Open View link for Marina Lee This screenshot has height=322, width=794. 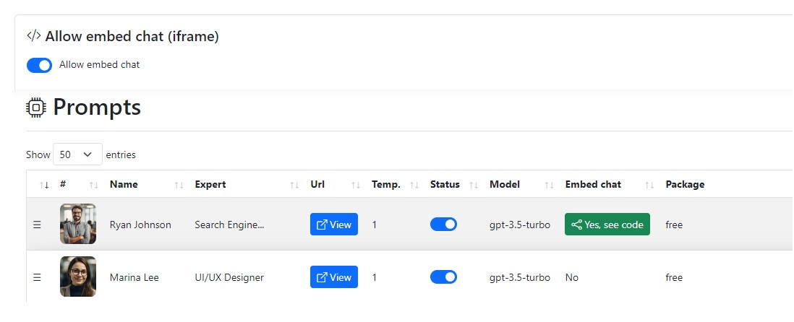pyautogui.click(x=334, y=277)
